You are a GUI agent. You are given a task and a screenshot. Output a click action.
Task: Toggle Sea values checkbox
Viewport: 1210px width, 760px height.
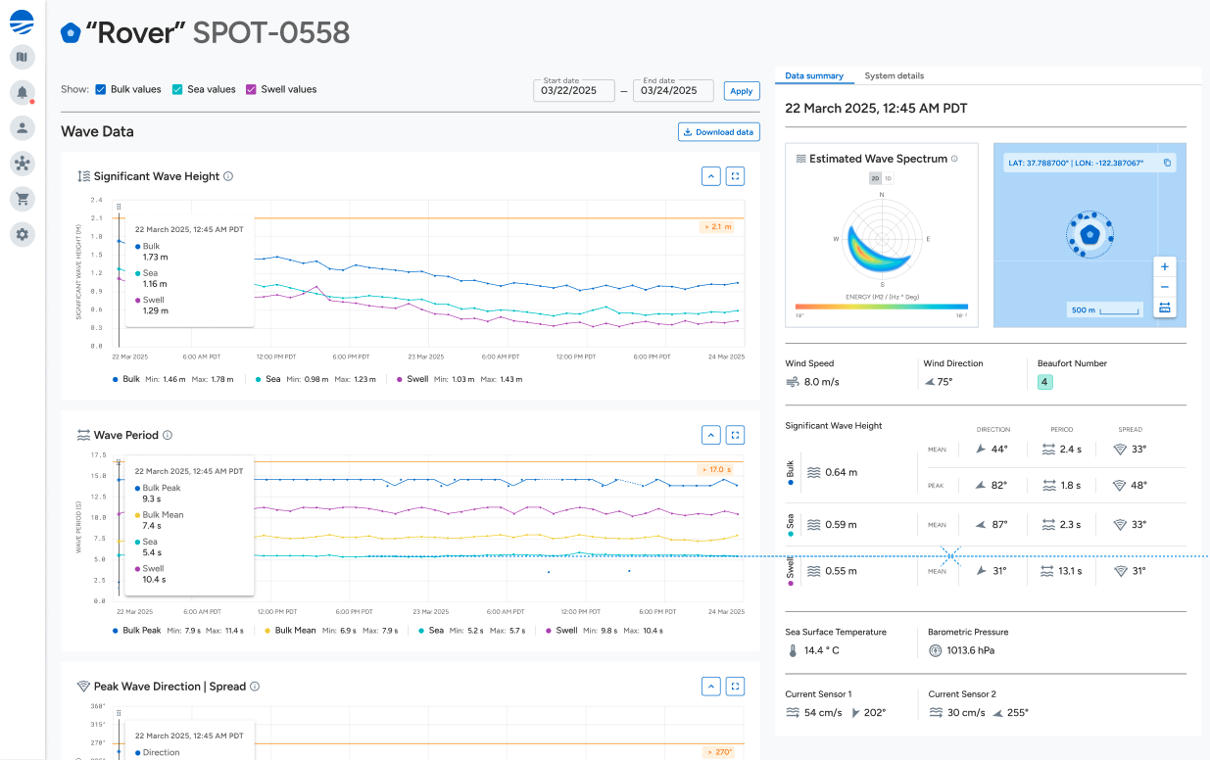177,89
